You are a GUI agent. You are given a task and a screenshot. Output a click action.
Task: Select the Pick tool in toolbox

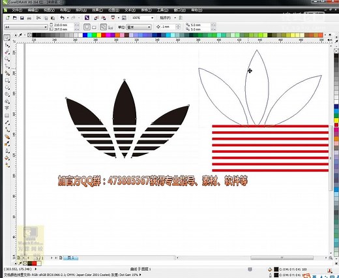pyautogui.click(x=7, y=37)
